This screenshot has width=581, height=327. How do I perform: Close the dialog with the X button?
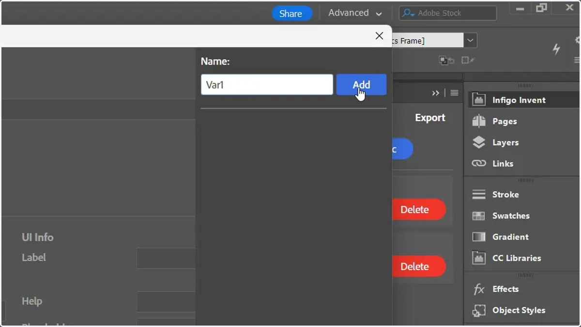tap(379, 36)
